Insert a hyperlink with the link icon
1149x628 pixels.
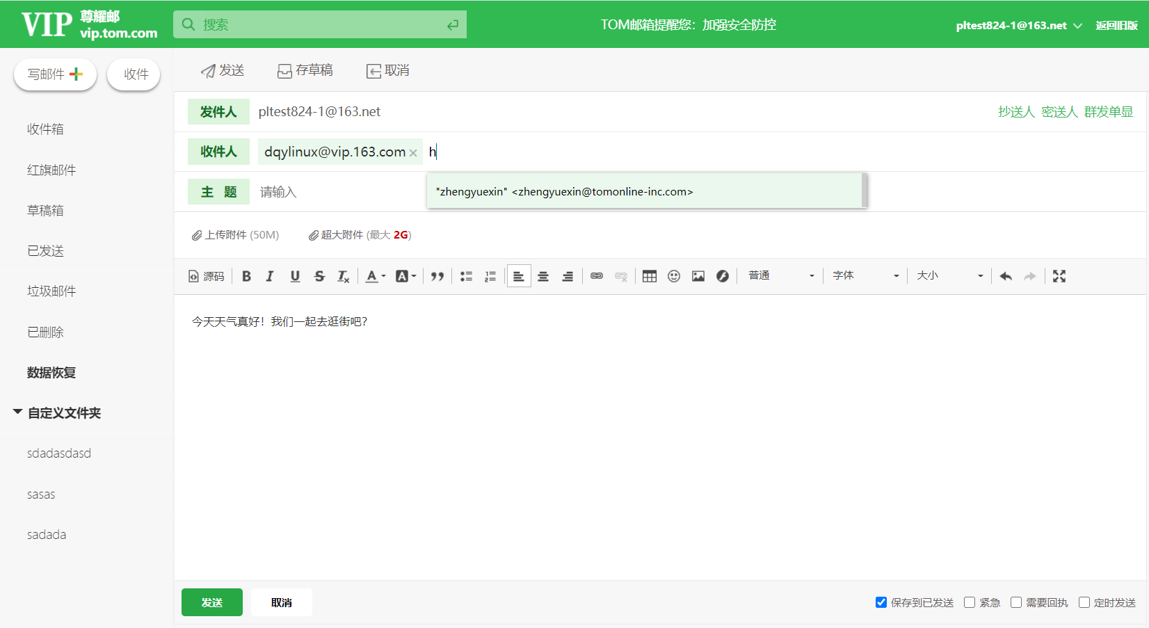pos(596,275)
